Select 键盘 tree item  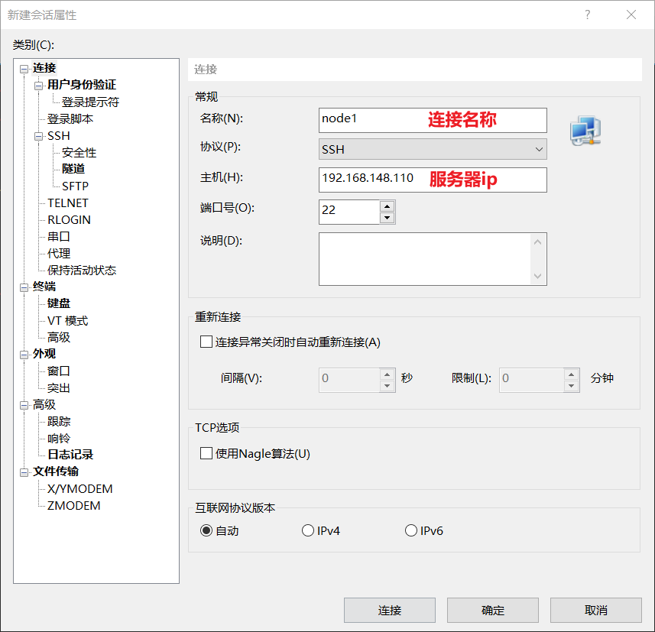(x=59, y=303)
